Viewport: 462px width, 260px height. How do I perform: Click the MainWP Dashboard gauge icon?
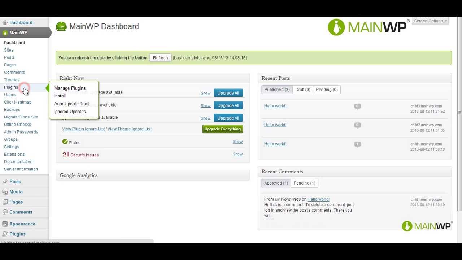[61, 26]
